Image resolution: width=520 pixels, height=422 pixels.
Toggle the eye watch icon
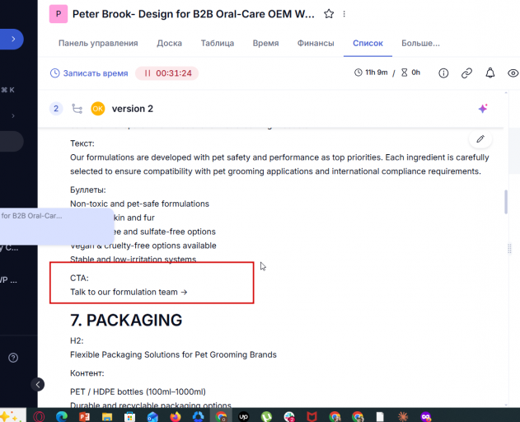[x=513, y=73]
